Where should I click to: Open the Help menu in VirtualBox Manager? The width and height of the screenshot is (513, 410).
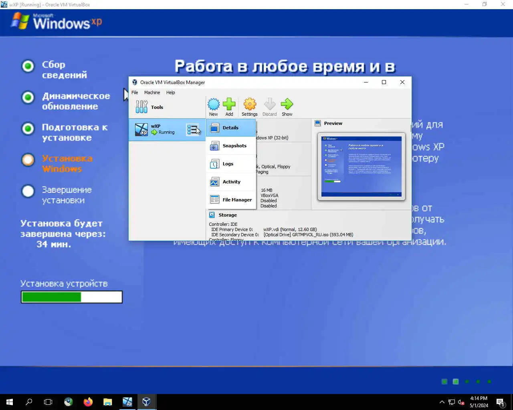pos(170,92)
